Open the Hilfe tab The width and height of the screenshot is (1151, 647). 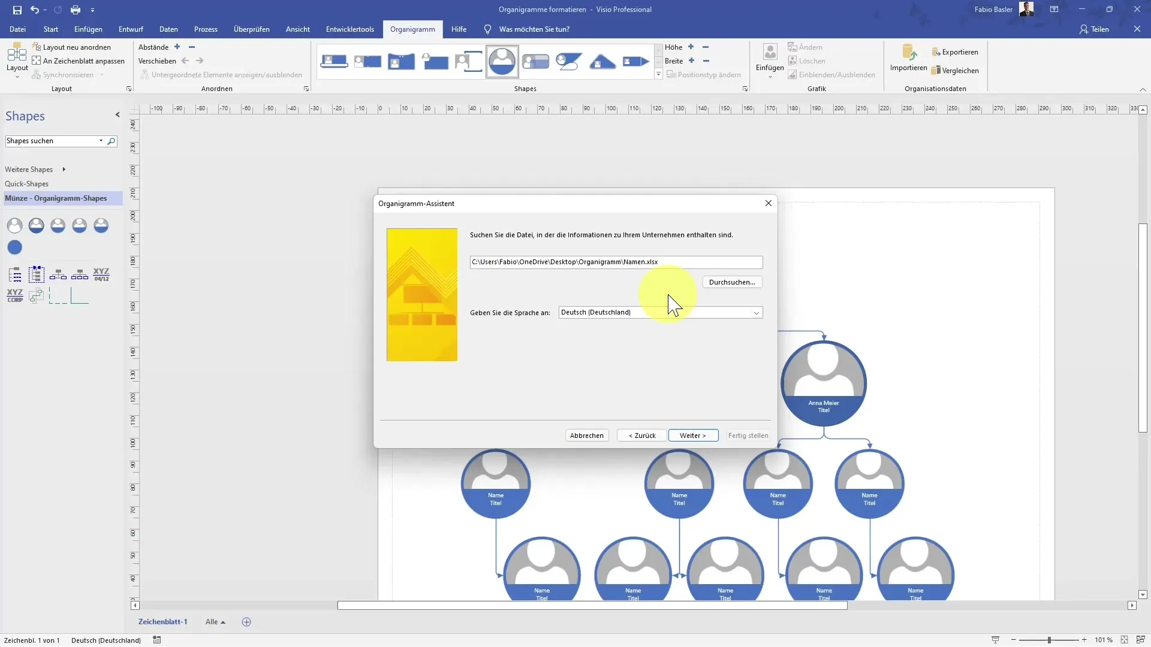tap(459, 29)
